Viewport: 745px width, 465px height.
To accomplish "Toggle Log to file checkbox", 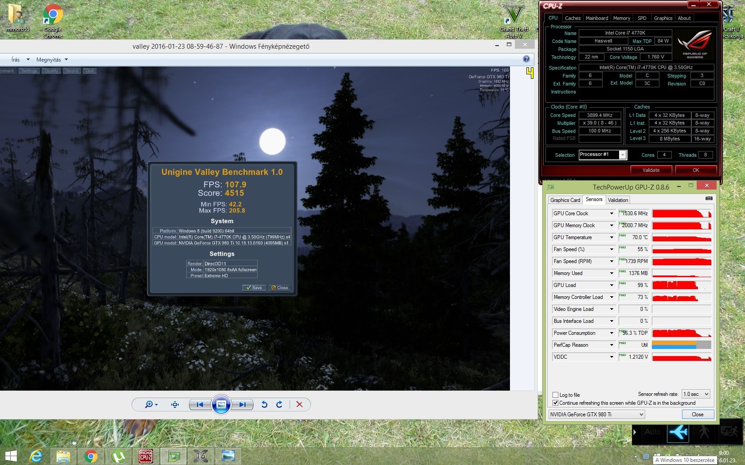I will coord(555,395).
